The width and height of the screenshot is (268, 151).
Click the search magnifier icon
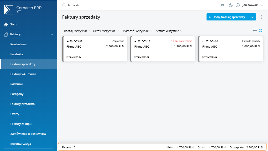pyautogui.click(x=64, y=5)
